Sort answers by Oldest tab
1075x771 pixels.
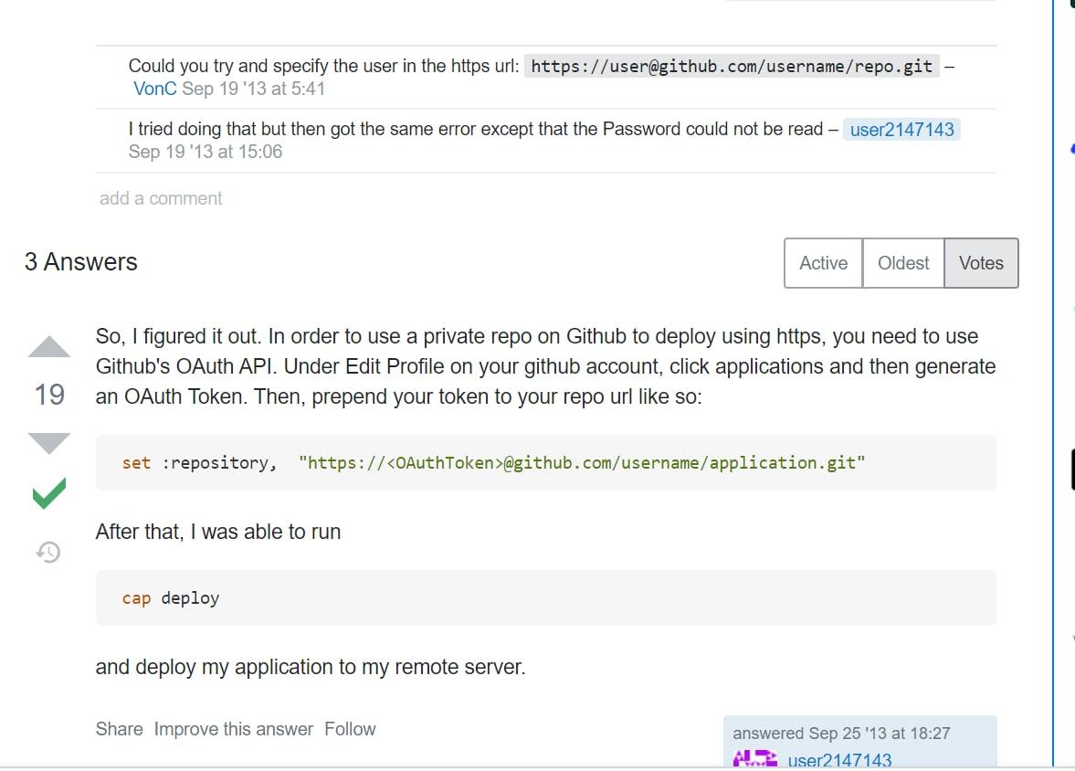coord(903,263)
